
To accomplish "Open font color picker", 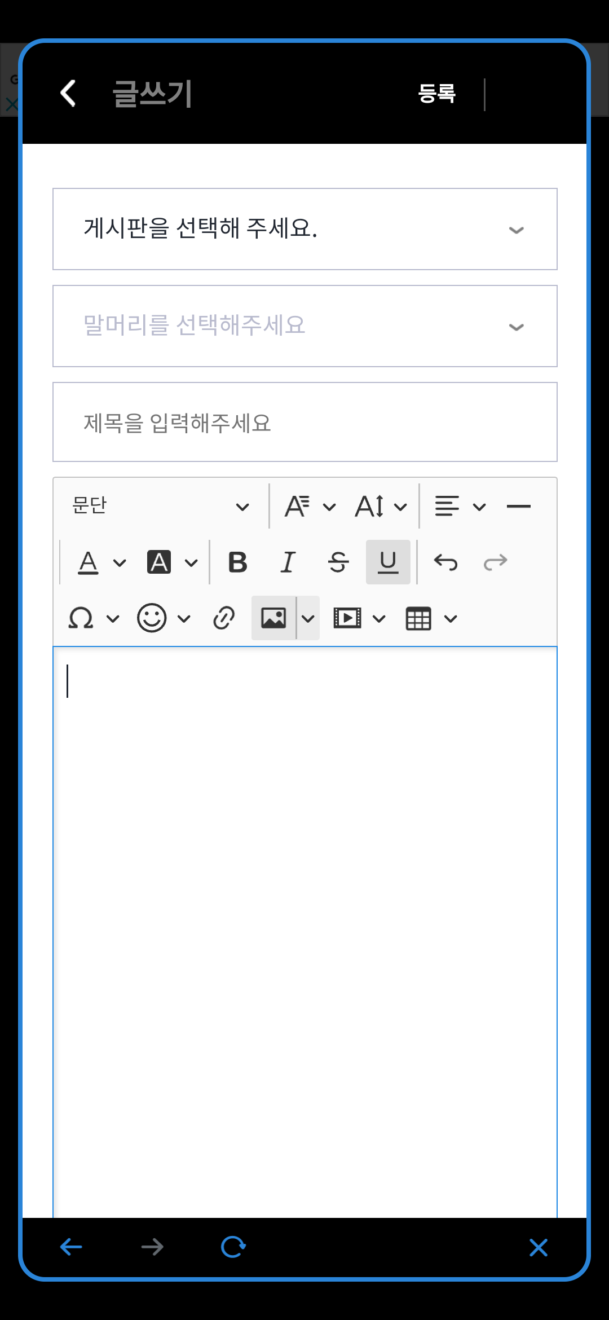I will [101, 562].
